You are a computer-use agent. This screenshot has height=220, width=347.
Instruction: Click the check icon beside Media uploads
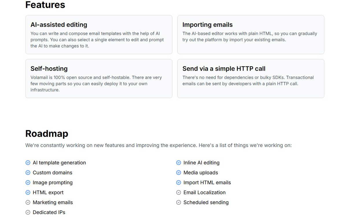[x=178, y=173]
